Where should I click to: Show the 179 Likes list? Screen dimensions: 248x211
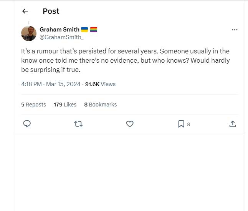coord(65,105)
